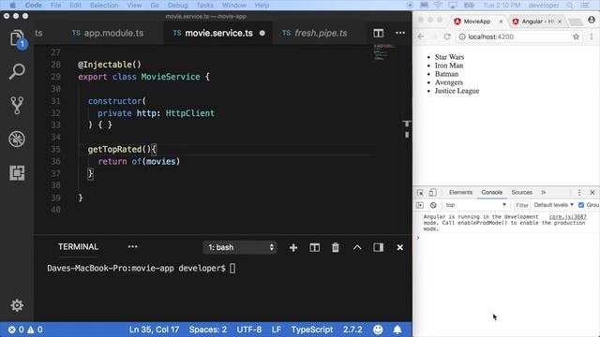Select the MovieApp Chrome tab

(477, 22)
